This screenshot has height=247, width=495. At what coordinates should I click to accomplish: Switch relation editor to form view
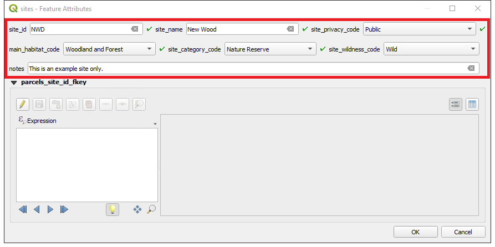click(x=456, y=105)
